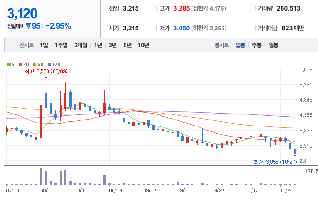Click the tallest volume bar at 08/08
Screen dimensions: 318x200
(x=41, y=177)
